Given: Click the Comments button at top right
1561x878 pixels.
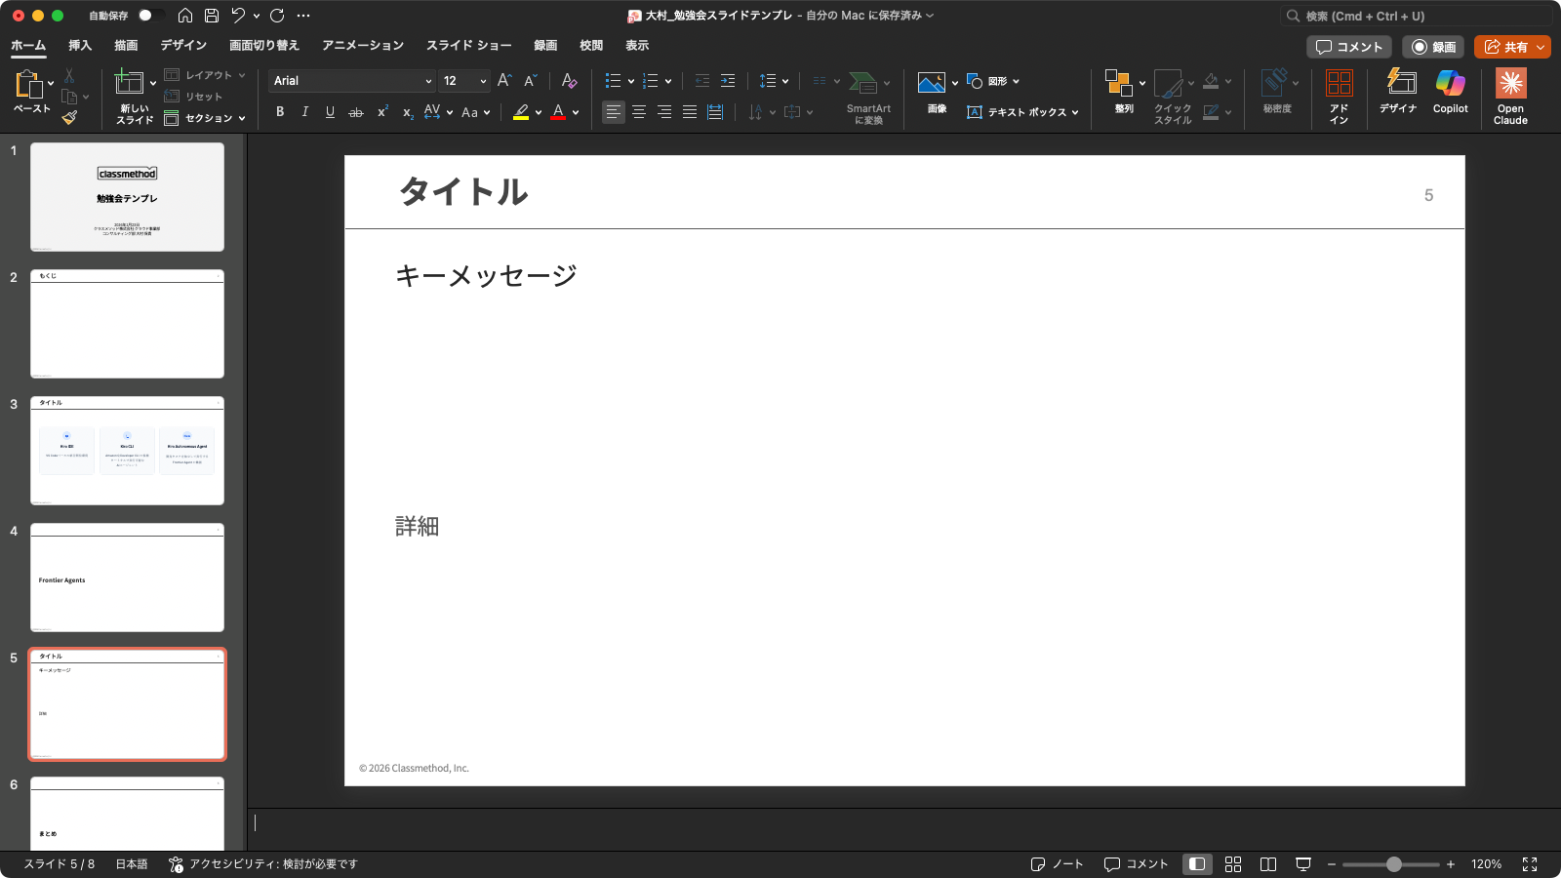Looking at the screenshot, I should [x=1349, y=47].
